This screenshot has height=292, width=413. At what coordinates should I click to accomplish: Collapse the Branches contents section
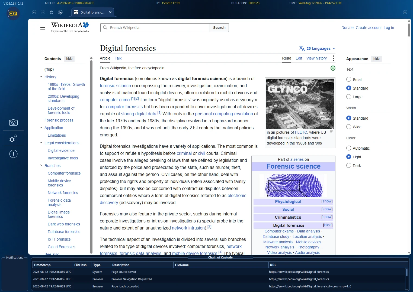[41, 165]
